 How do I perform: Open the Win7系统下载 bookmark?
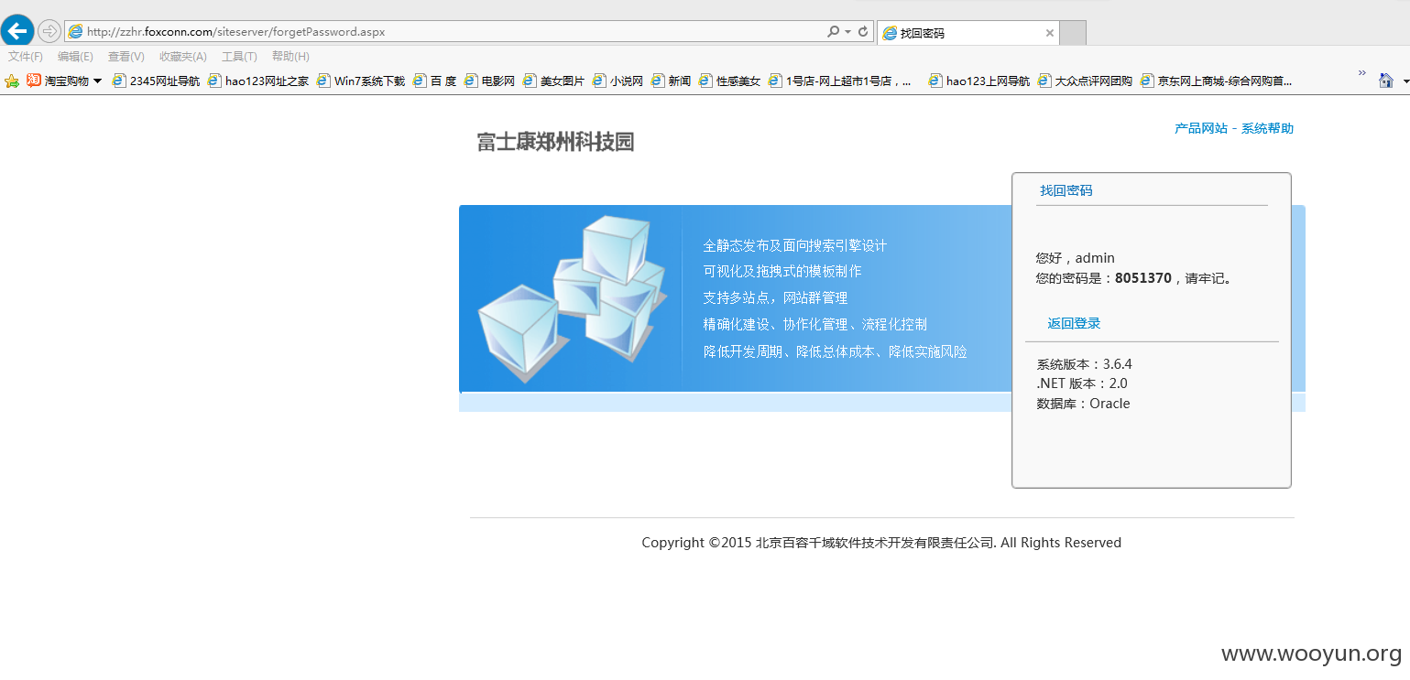[361, 81]
